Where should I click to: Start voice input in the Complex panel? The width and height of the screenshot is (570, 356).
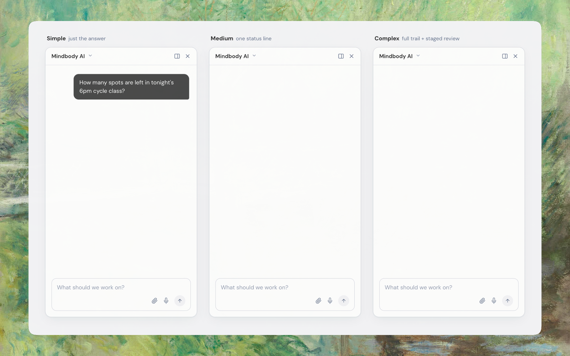(494, 301)
